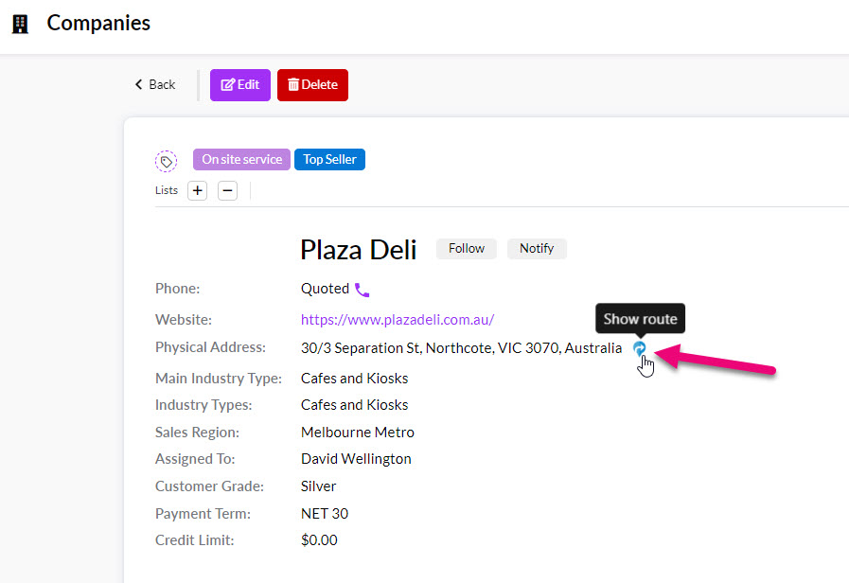The width and height of the screenshot is (849, 583).
Task: Click the Quoted phone value
Action: [x=325, y=289]
